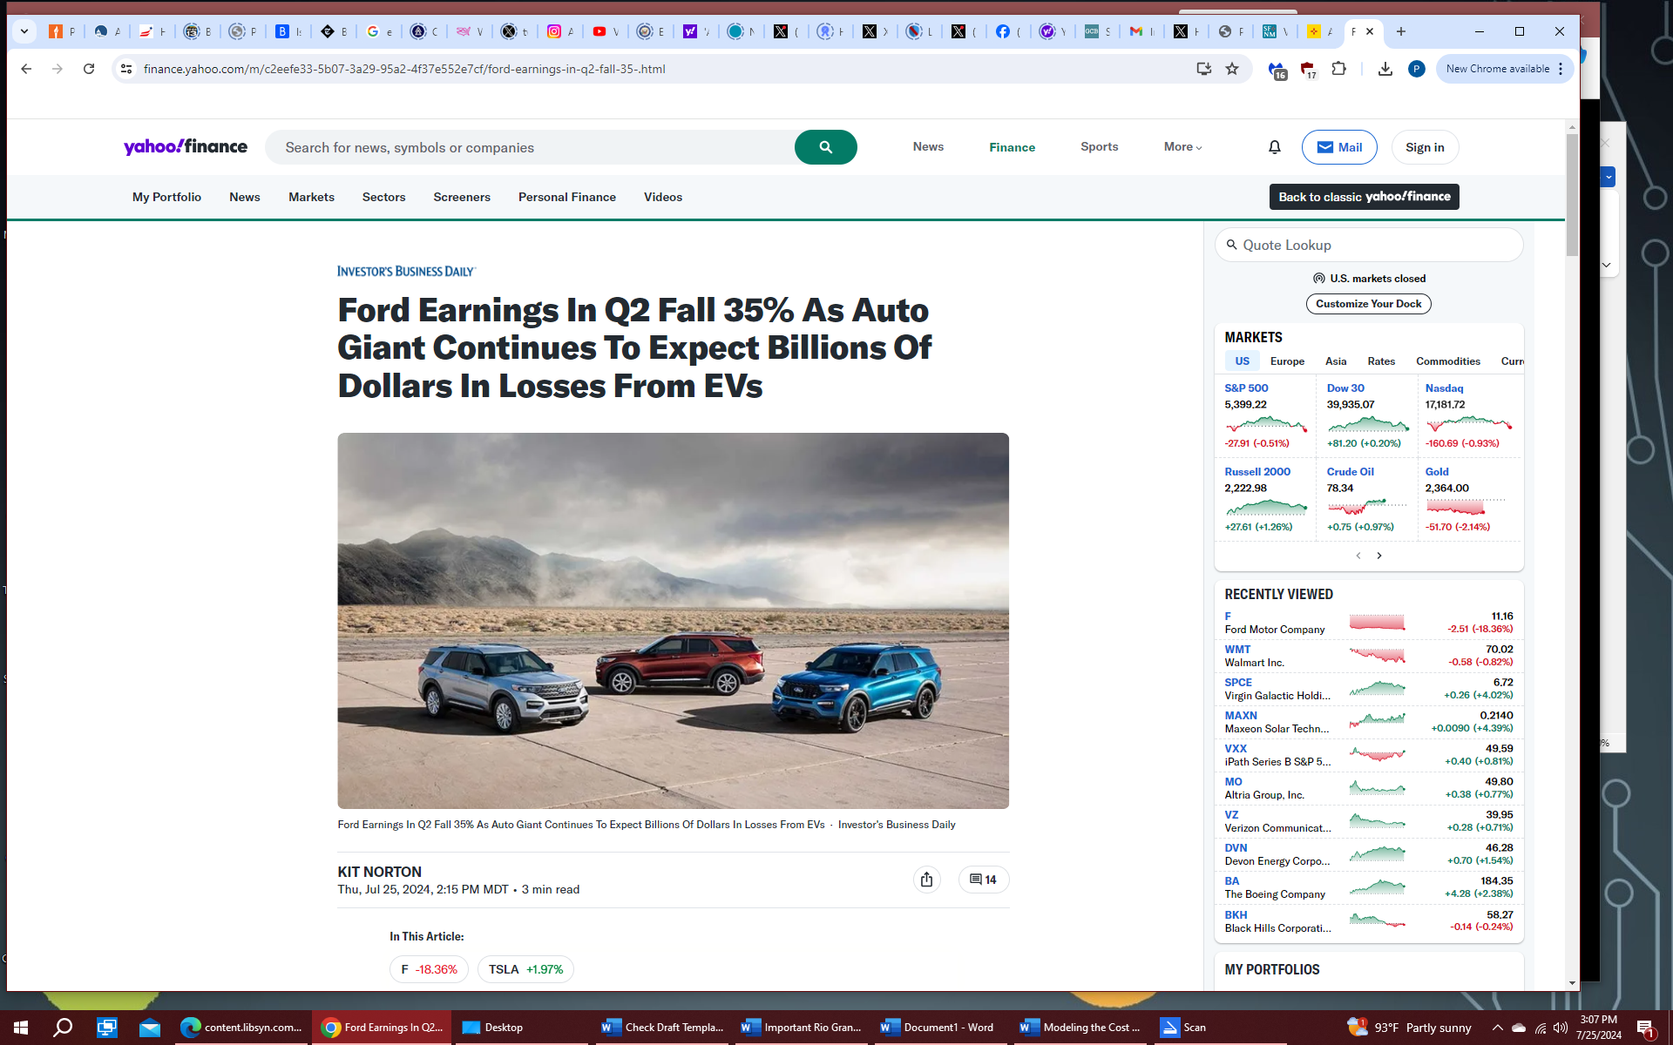Image resolution: width=1673 pixels, height=1045 pixels.
Task: Click the Windows Start button
Action: tap(21, 1028)
